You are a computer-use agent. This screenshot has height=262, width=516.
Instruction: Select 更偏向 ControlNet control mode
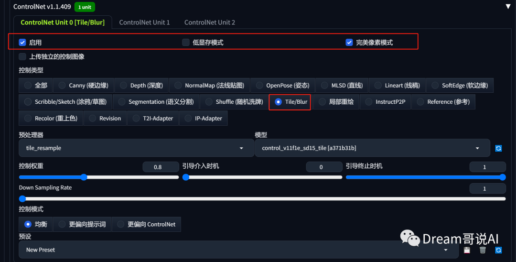[x=147, y=224]
